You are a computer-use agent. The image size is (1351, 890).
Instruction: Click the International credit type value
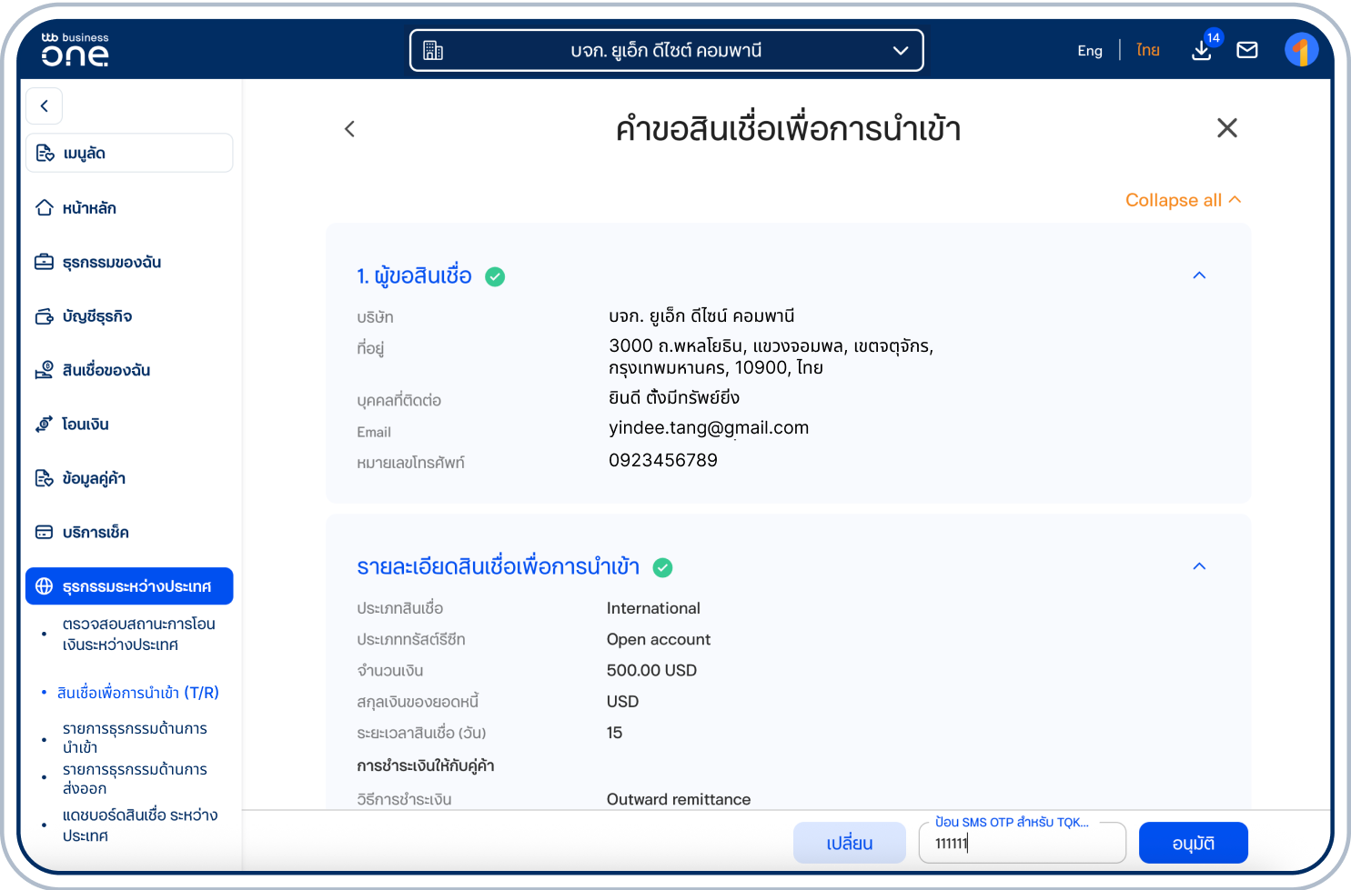click(x=653, y=608)
